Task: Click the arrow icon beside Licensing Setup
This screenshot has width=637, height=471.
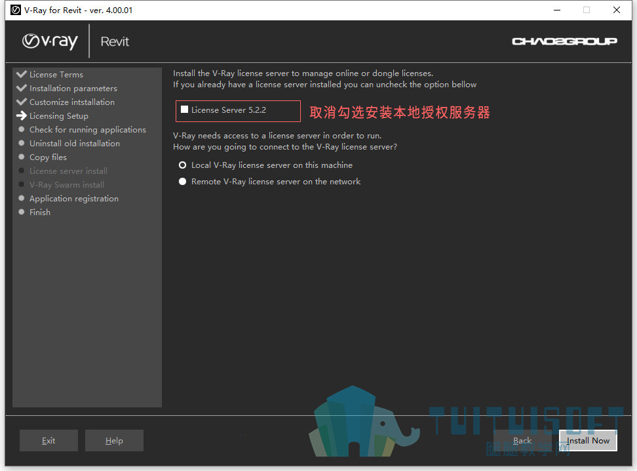Action: 22,116
